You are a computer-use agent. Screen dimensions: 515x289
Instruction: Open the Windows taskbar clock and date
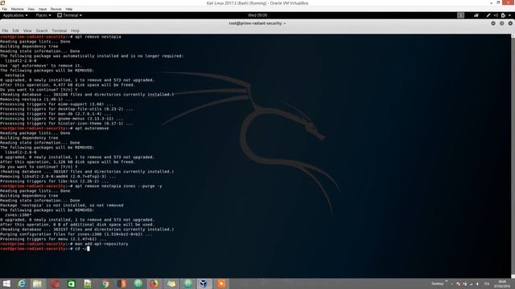502,283
